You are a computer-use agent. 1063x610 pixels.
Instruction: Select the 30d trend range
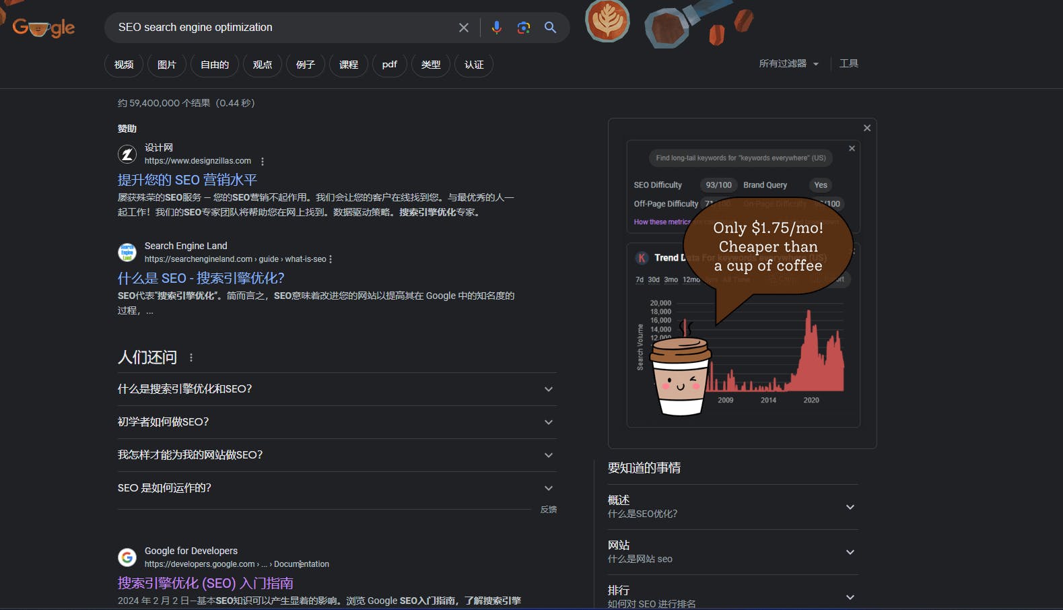point(654,280)
